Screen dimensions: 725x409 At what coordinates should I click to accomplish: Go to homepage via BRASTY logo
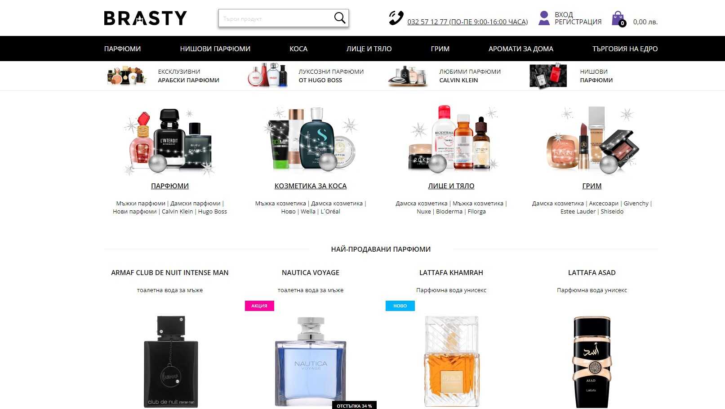(x=145, y=18)
